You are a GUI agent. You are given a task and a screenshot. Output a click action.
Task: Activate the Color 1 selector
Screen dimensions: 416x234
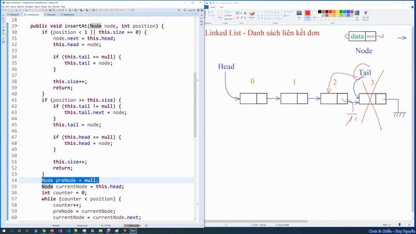(x=307, y=15)
